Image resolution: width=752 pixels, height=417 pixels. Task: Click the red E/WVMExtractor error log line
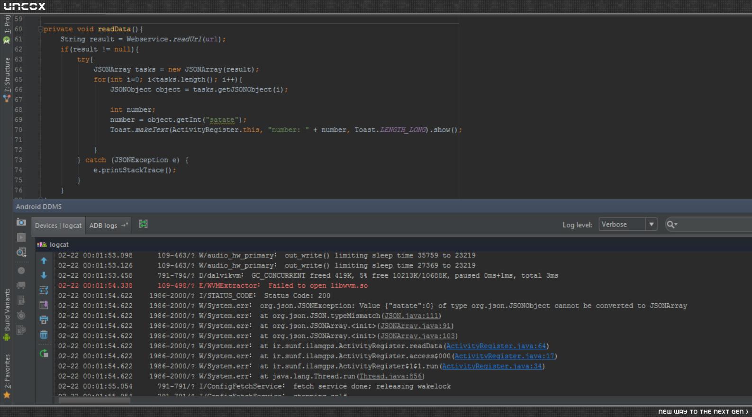[x=213, y=285]
